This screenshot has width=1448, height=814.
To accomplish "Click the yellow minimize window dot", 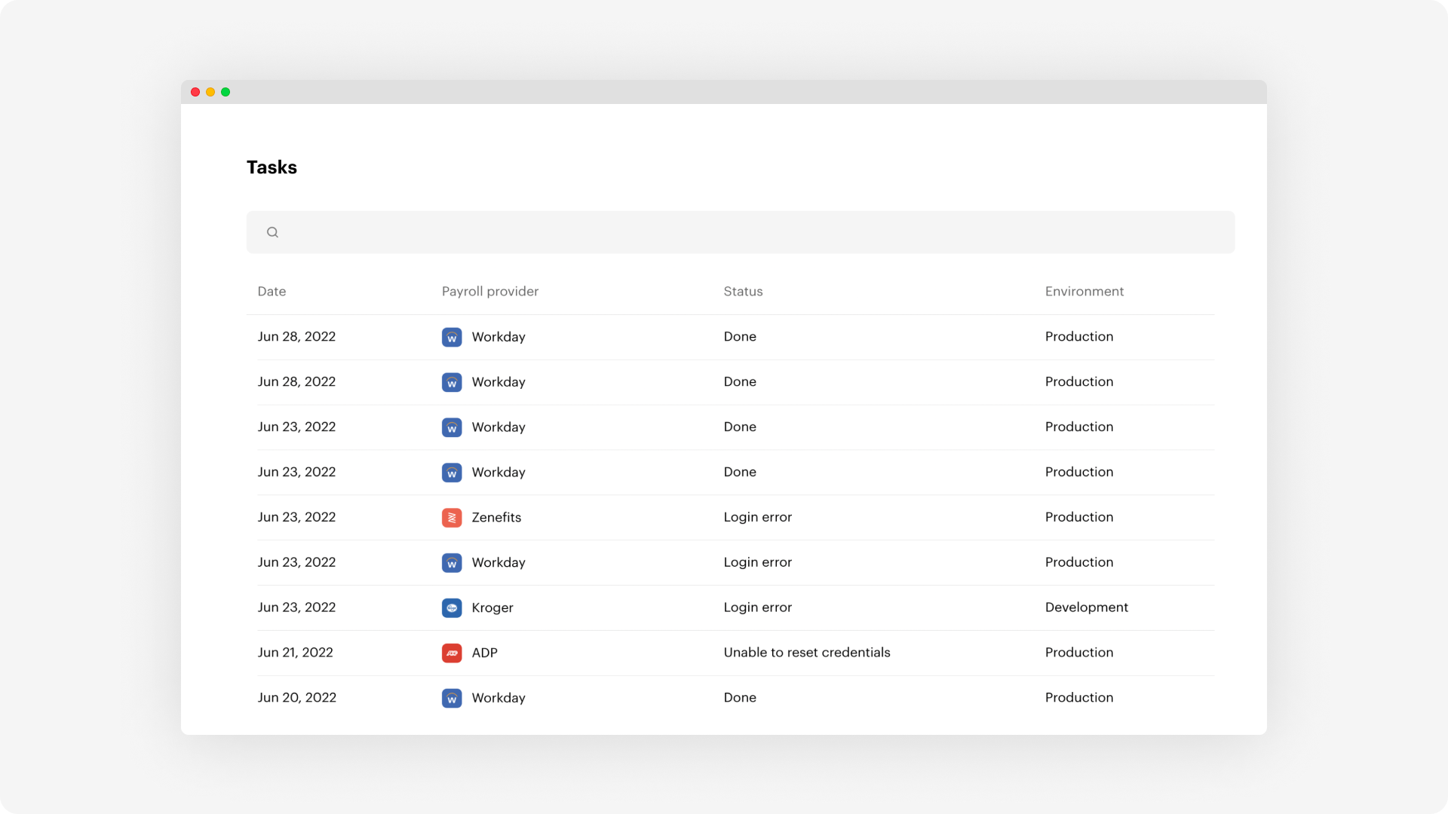I will point(210,92).
